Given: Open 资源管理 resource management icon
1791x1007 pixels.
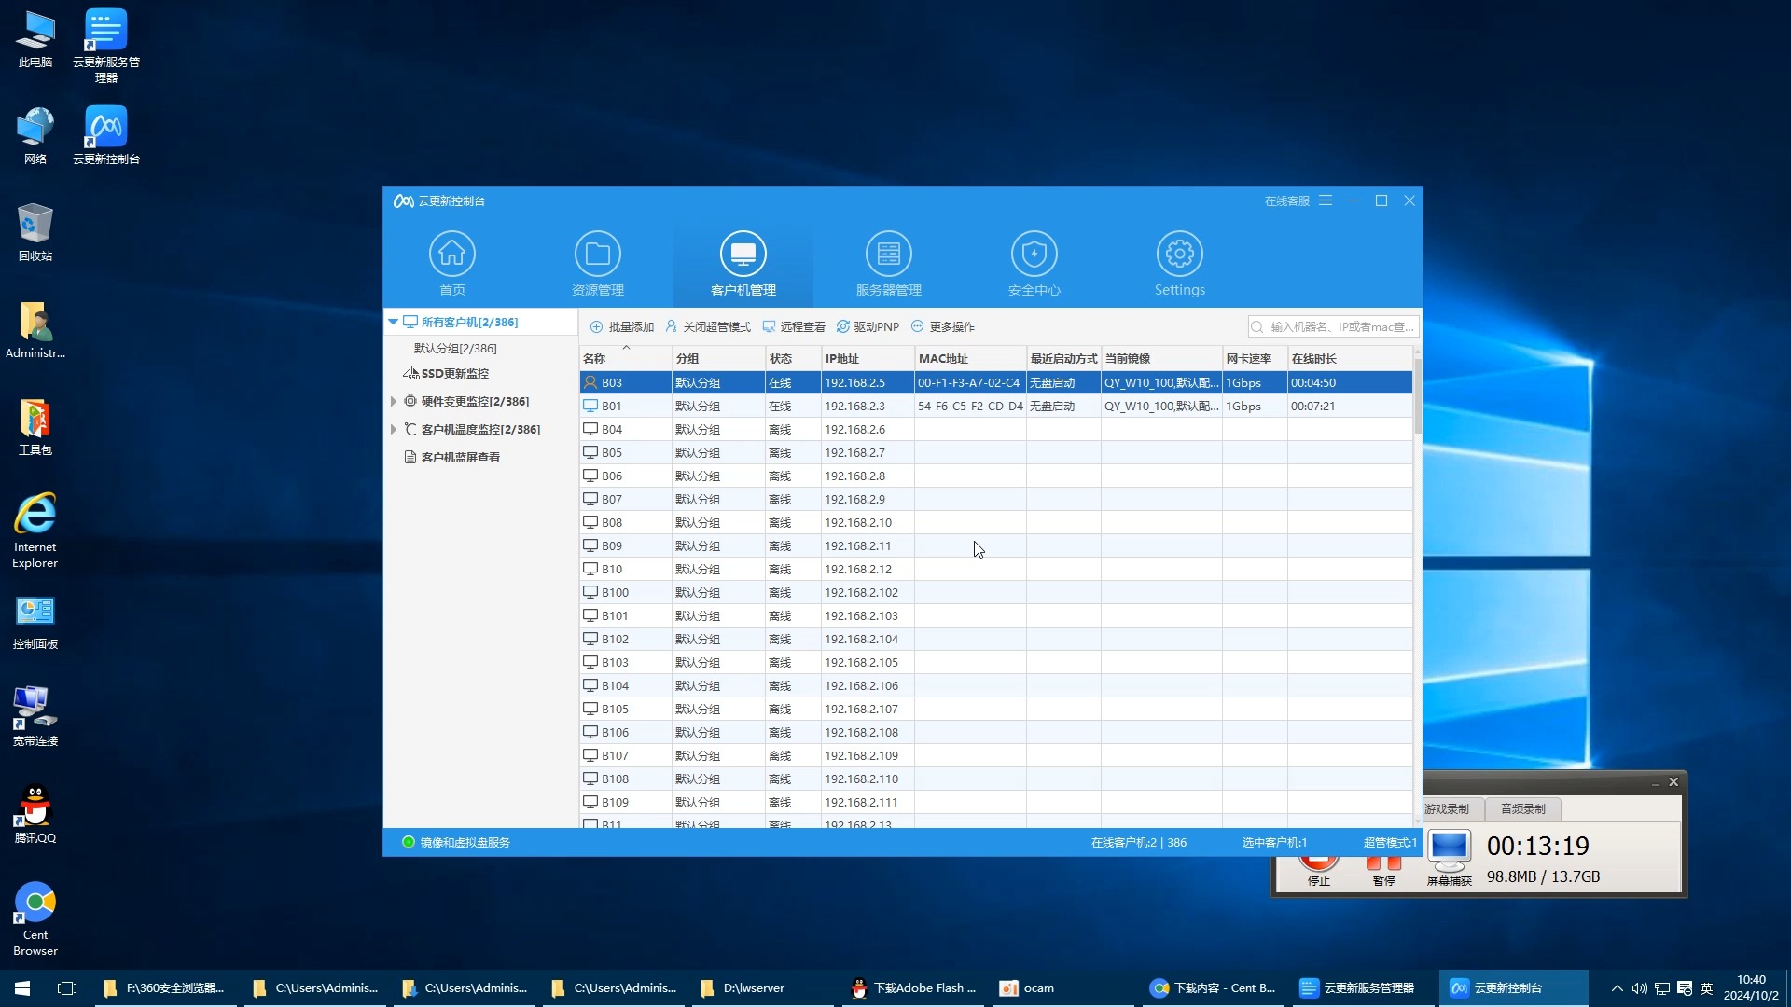Looking at the screenshot, I should pyautogui.click(x=598, y=255).
